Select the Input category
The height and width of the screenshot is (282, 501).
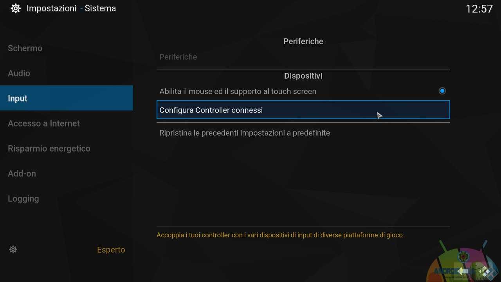[67, 98]
